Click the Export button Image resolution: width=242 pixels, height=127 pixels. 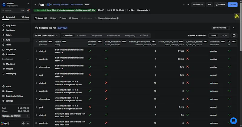tap(232, 5)
